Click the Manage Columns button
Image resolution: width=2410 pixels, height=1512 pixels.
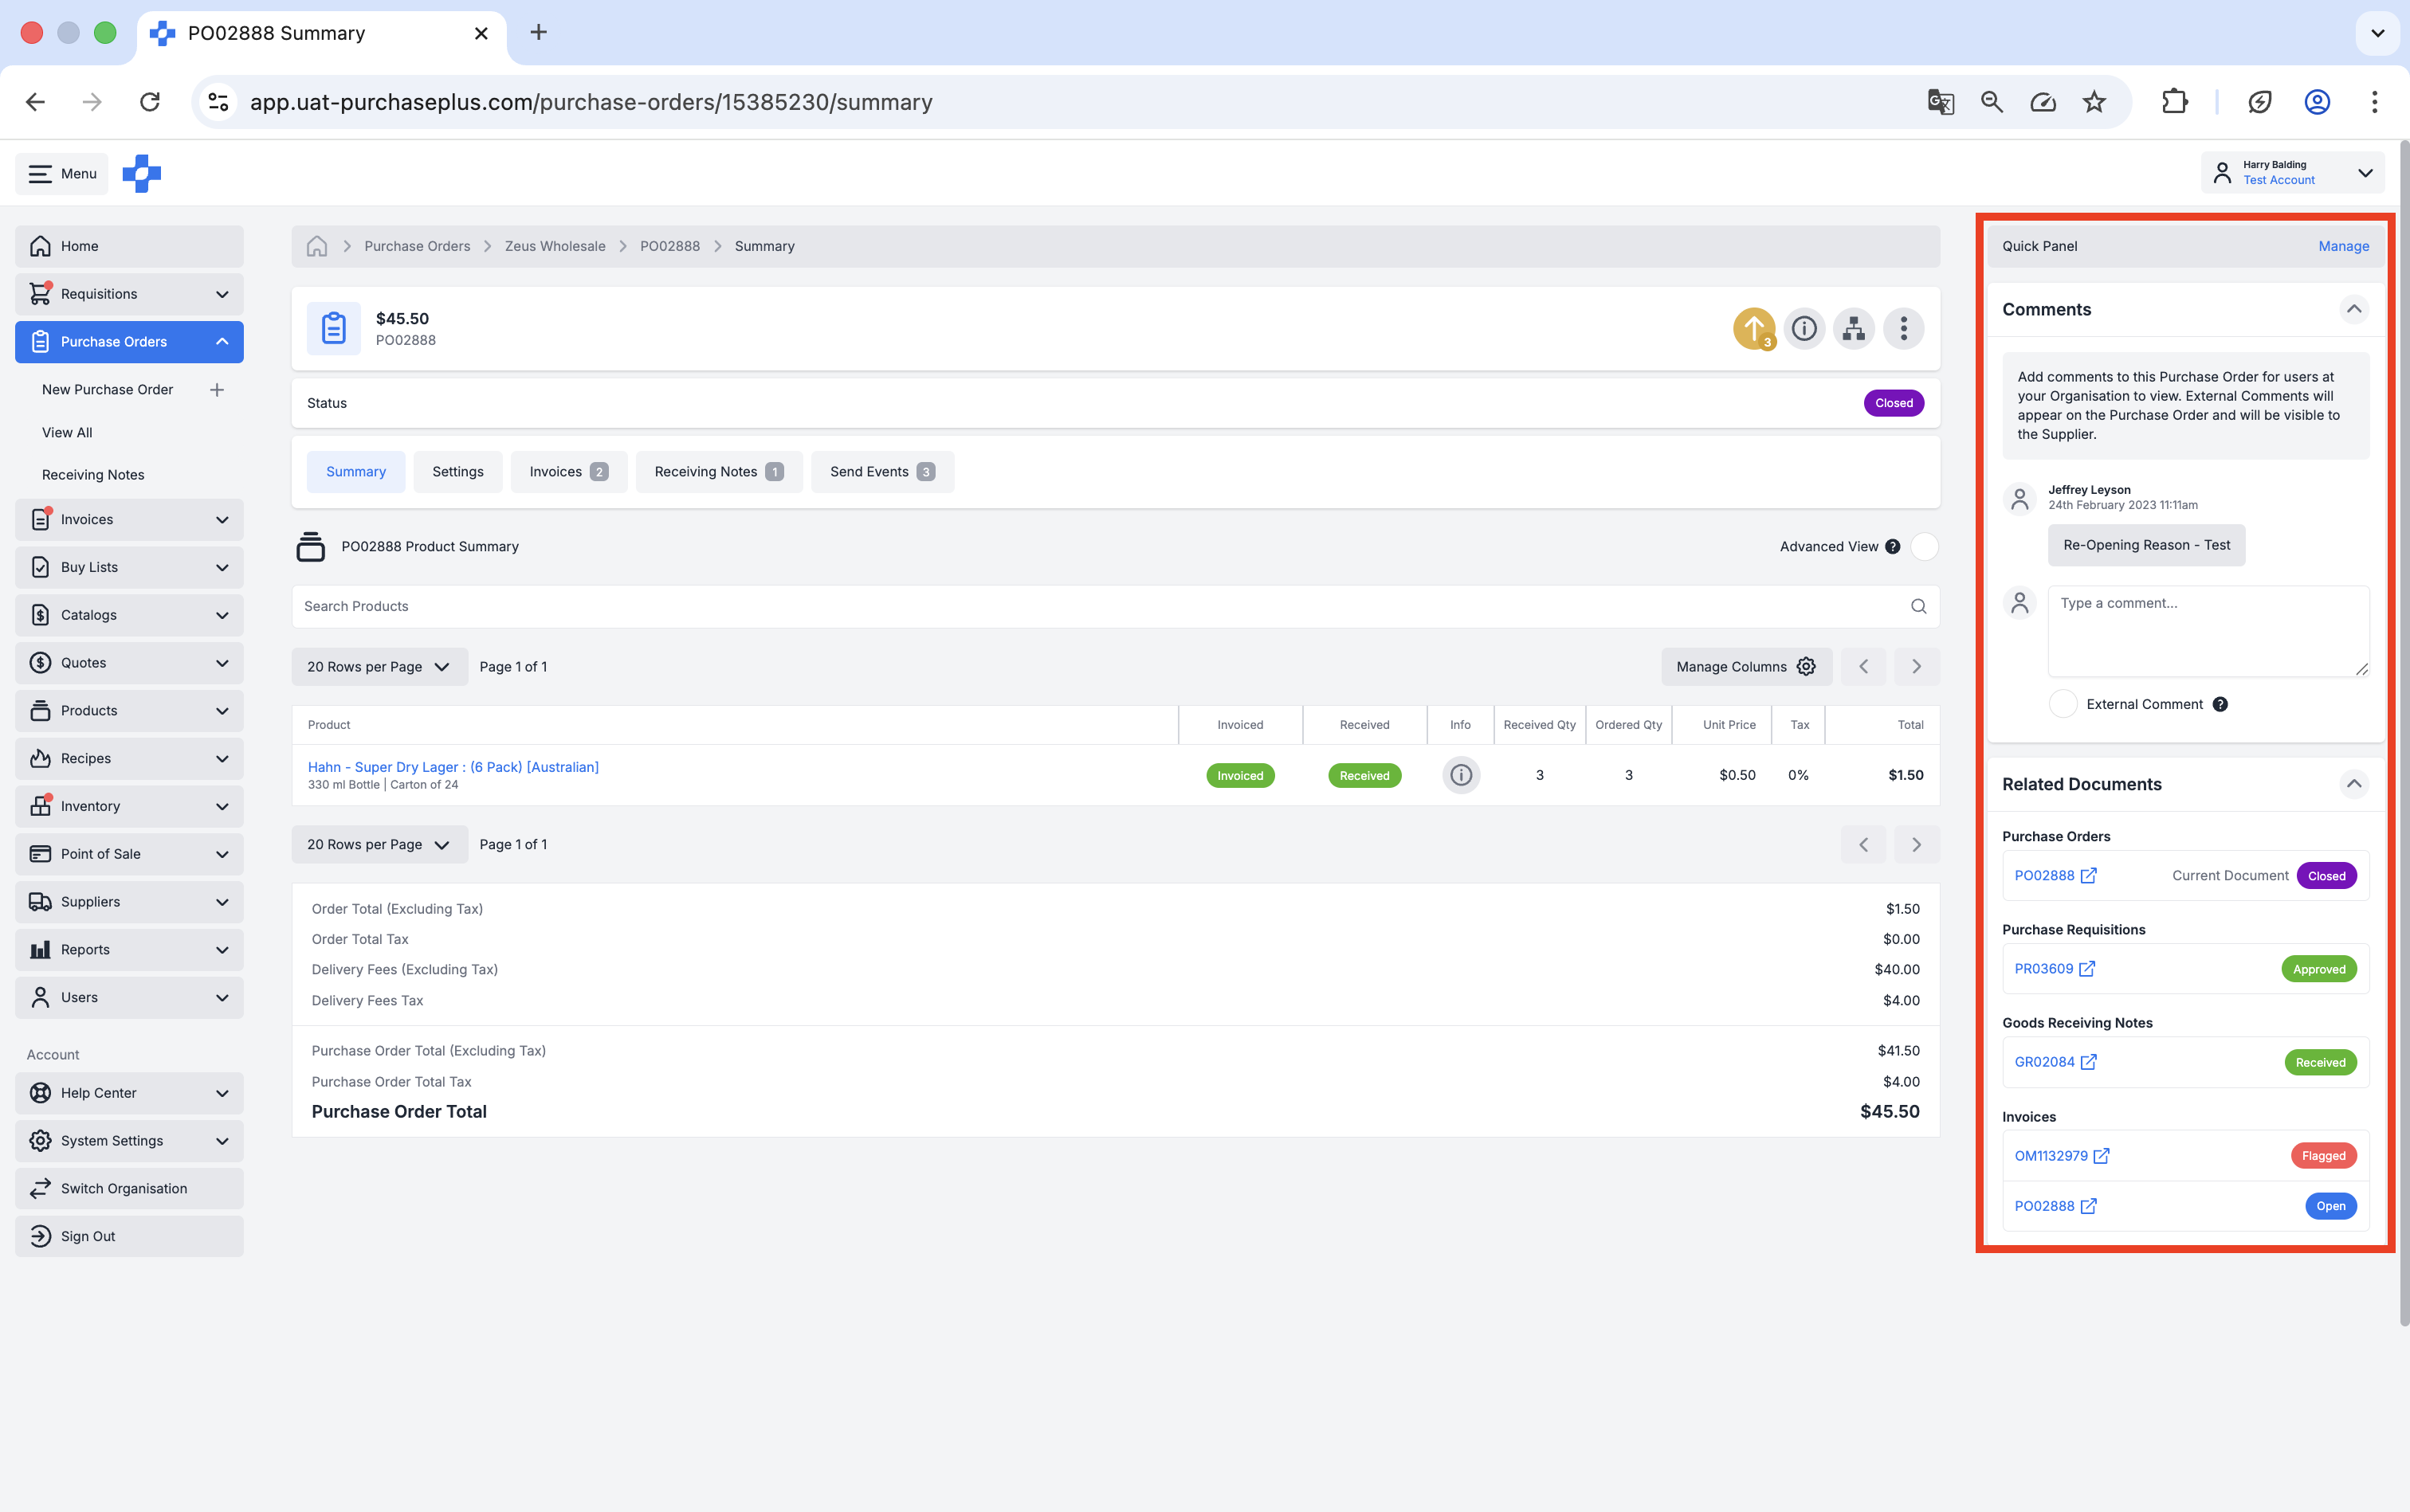click(x=1745, y=667)
